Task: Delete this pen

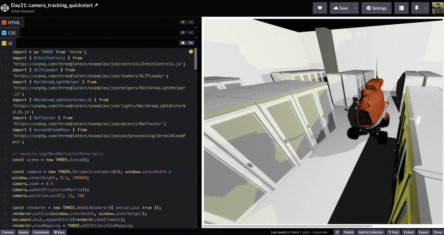Action: click(349, 232)
